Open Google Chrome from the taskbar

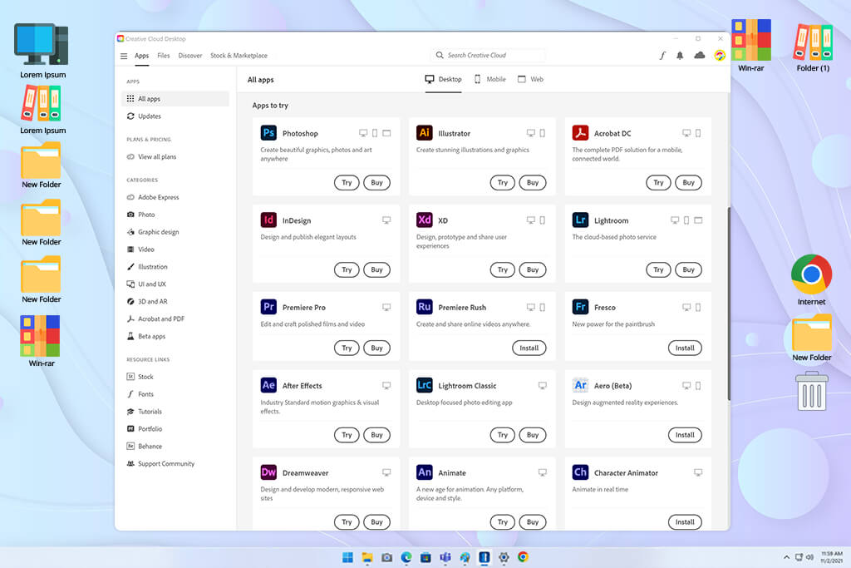pyautogui.click(x=524, y=556)
